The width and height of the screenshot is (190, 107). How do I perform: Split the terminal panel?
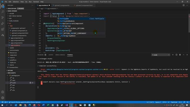point(176,55)
